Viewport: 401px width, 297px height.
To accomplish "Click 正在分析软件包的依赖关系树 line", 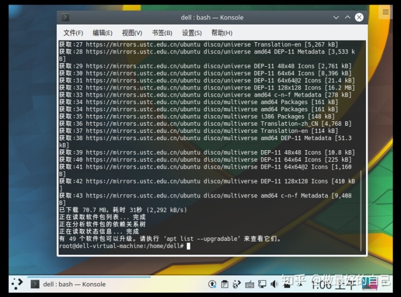I will [x=102, y=225].
